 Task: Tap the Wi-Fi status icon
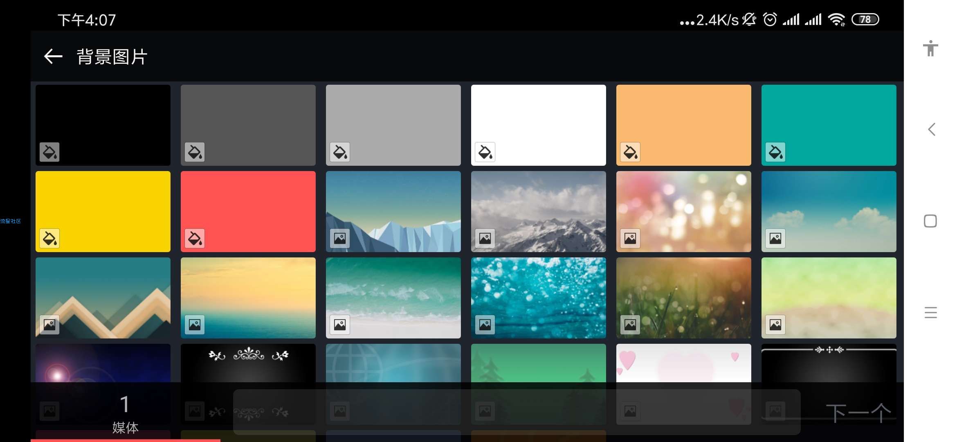(836, 20)
